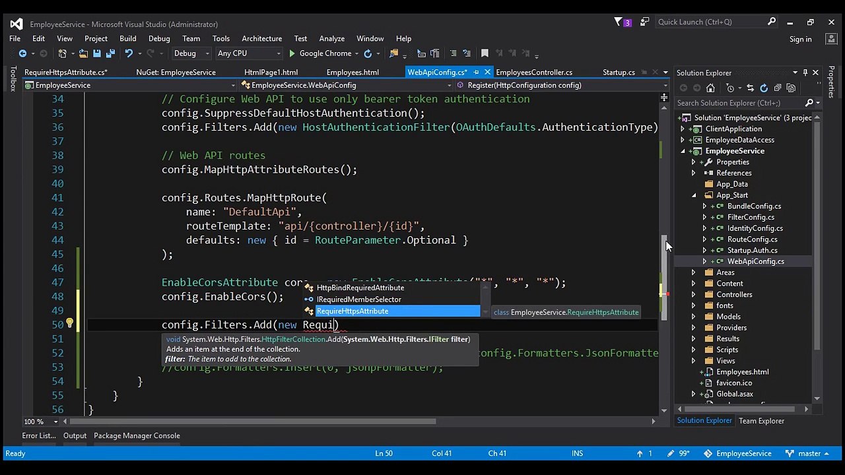Open the Build menu
This screenshot has height=475, width=845.
click(127, 38)
